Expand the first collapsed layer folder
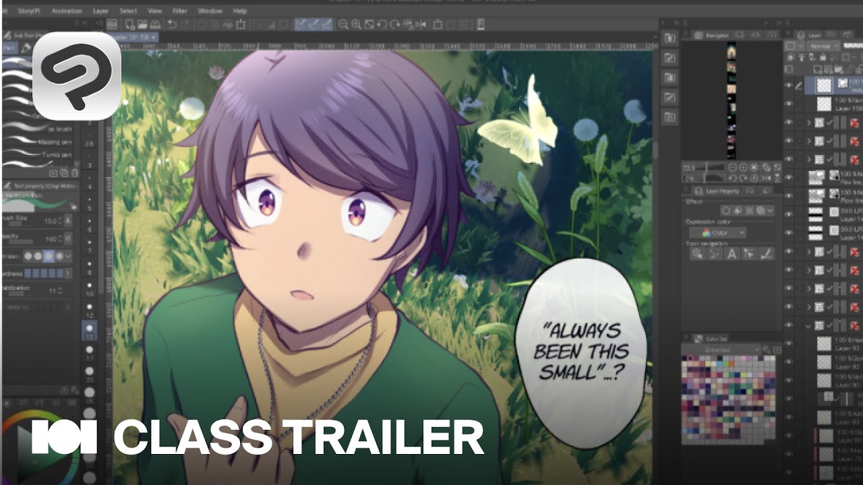863x485 pixels. [x=808, y=123]
